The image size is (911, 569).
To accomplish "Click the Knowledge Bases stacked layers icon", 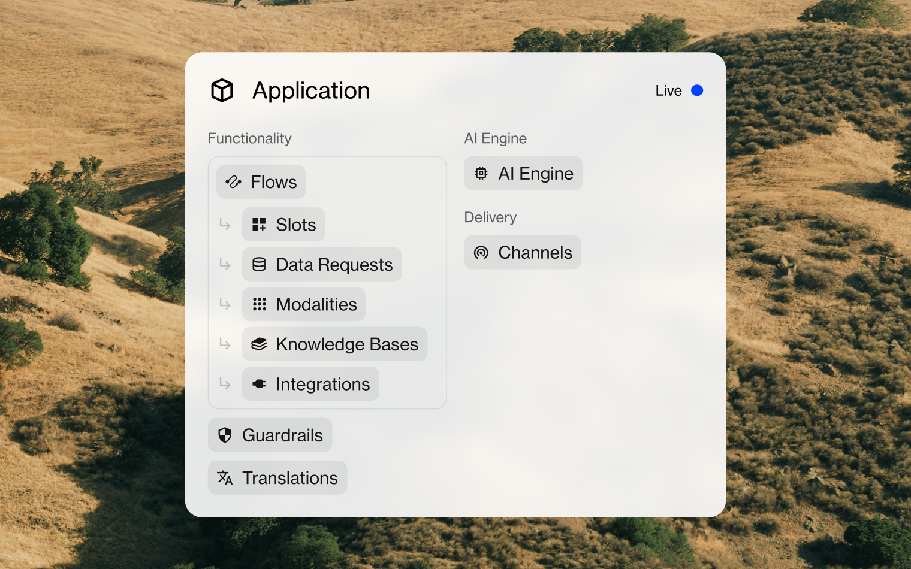I will [x=259, y=344].
